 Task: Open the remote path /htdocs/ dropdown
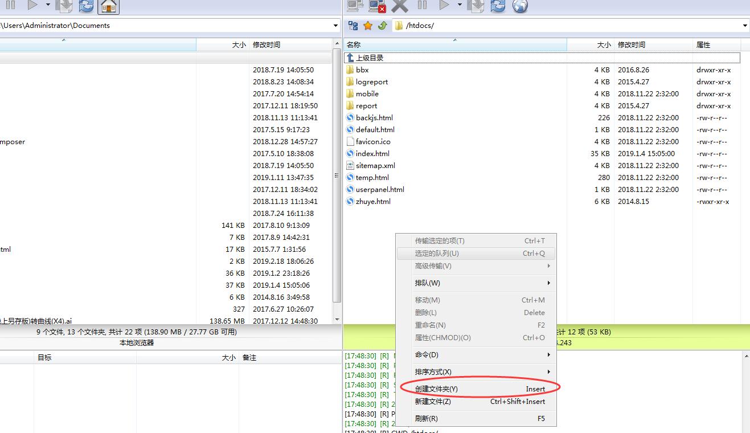(x=745, y=26)
